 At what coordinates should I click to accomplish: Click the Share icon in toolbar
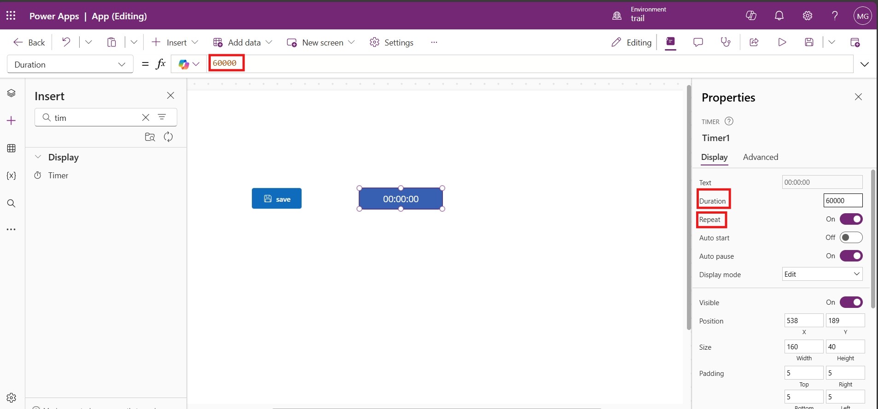coord(754,42)
